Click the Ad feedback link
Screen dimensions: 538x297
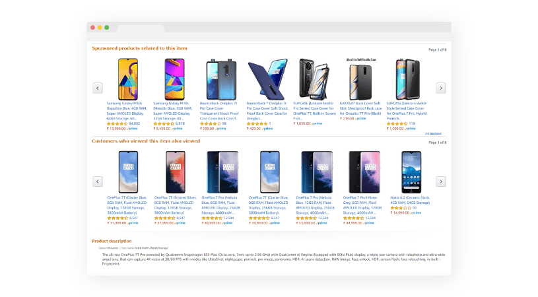tap(433, 134)
